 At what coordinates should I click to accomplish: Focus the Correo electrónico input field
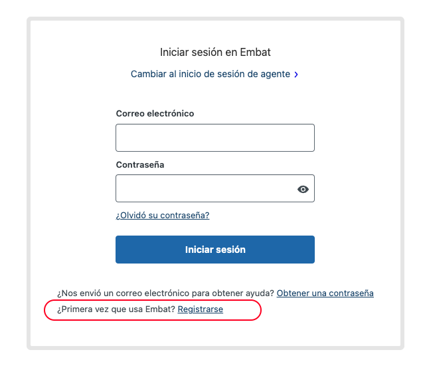215,138
